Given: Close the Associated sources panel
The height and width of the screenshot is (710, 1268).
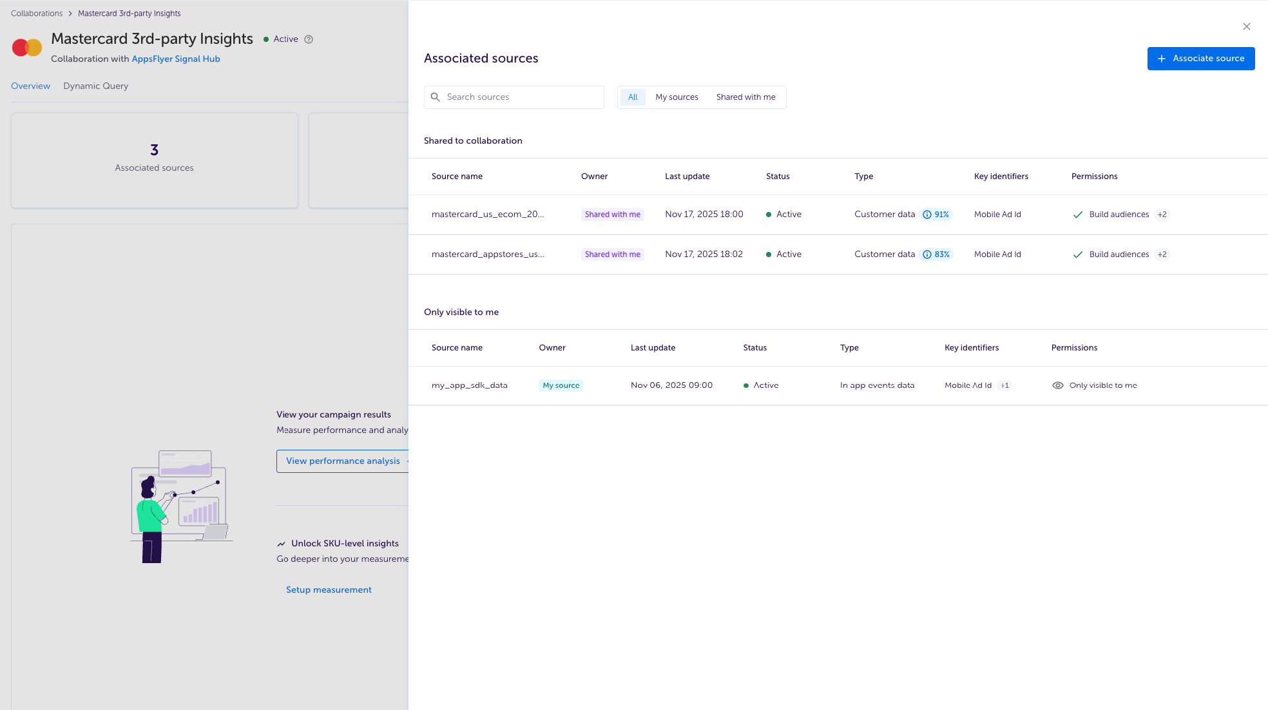Looking at the screenshot, I should tap(1246, 26).
